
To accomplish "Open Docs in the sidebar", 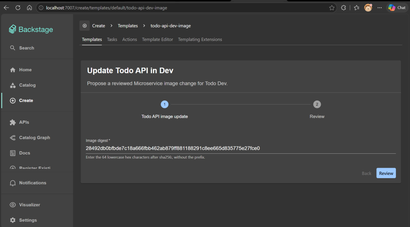I will (x=37, y=153).
